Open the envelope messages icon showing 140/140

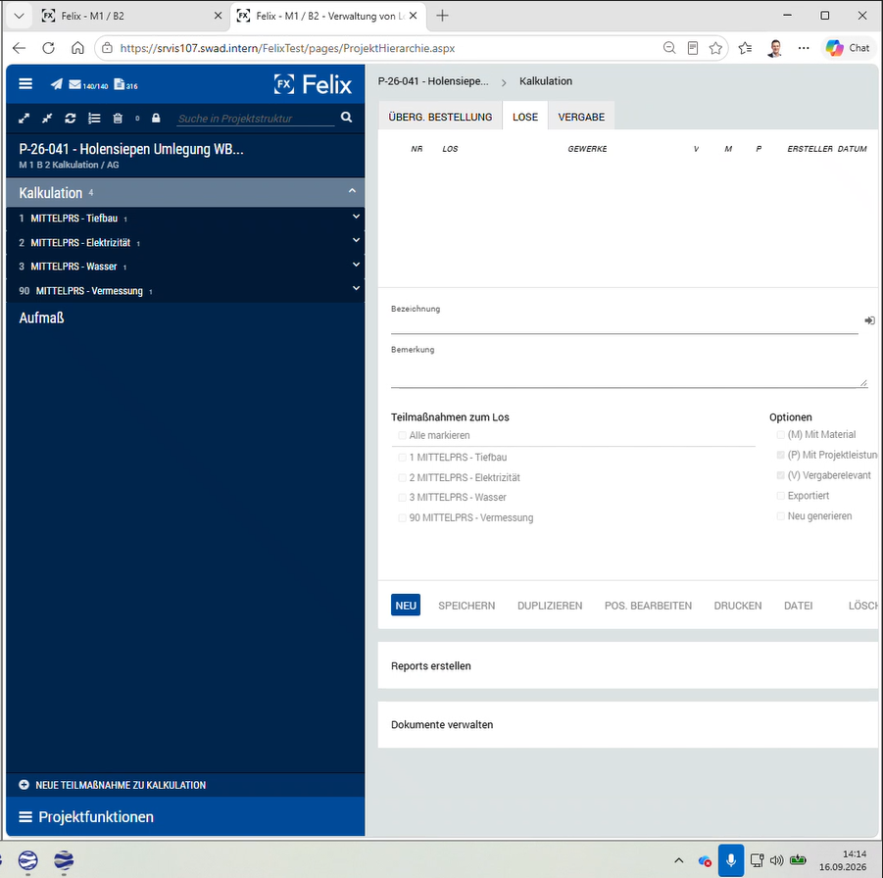pyautogui.click(x=74, y=84)
